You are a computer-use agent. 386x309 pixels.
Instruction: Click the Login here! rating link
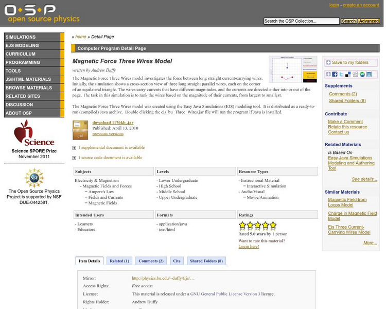coord(249,247)
